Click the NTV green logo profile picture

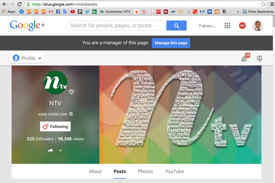coord(55,82)
